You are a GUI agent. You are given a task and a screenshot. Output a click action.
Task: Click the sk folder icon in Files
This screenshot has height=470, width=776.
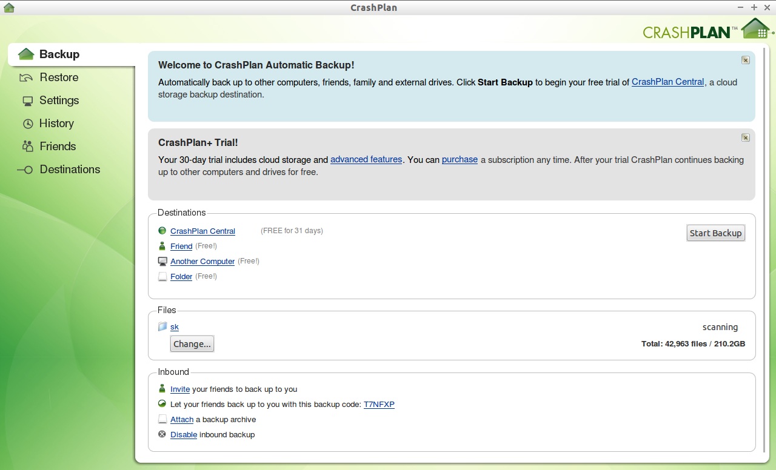coord(162,326)
